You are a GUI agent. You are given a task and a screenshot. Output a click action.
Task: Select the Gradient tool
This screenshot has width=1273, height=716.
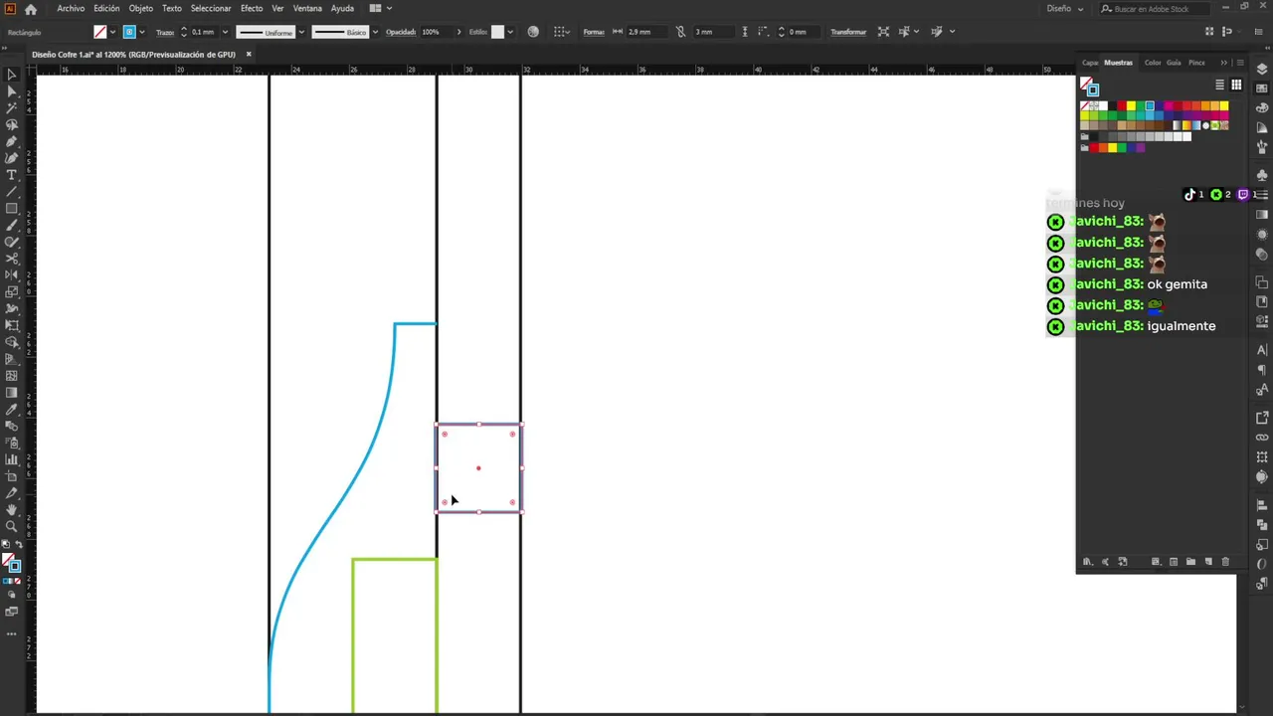point(12,393)
